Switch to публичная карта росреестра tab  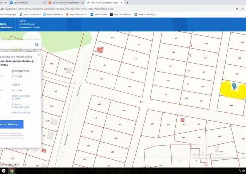pos(66,3)
